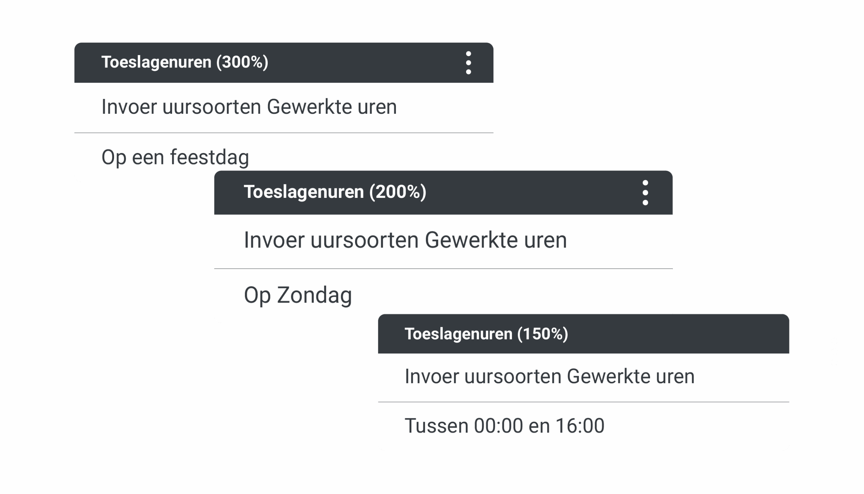
Task: Click the Toeslagenuren (150%) card title
Action: click(486, 334)
